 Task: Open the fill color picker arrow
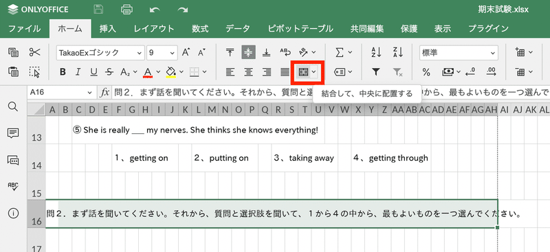[x=181, y=72]
